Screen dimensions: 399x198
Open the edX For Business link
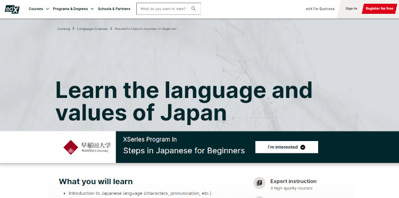tap(320, 9)
